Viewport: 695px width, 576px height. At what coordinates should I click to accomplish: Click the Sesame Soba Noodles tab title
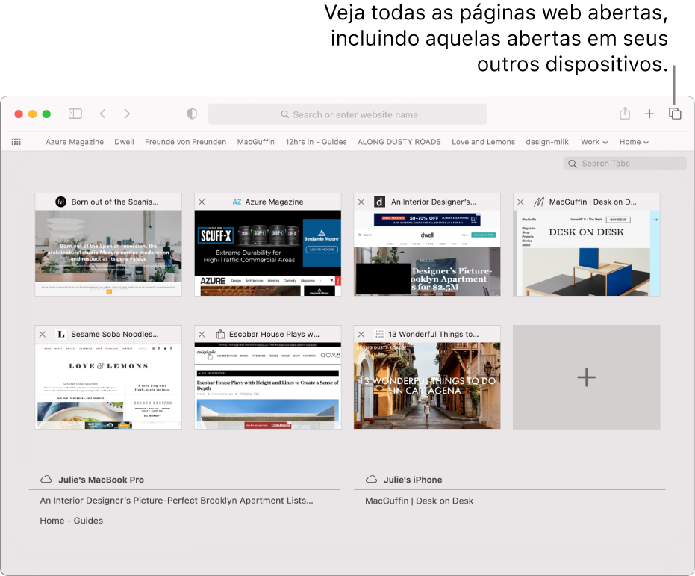pos(115,335)
